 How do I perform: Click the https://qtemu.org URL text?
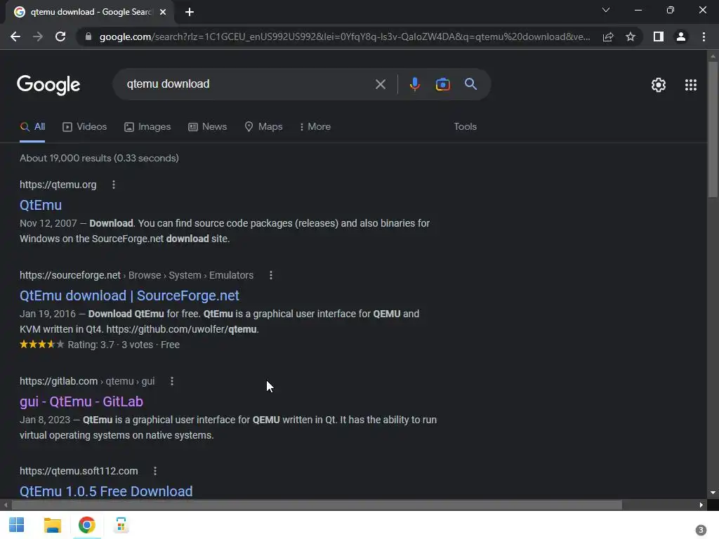tap(58, 185)
